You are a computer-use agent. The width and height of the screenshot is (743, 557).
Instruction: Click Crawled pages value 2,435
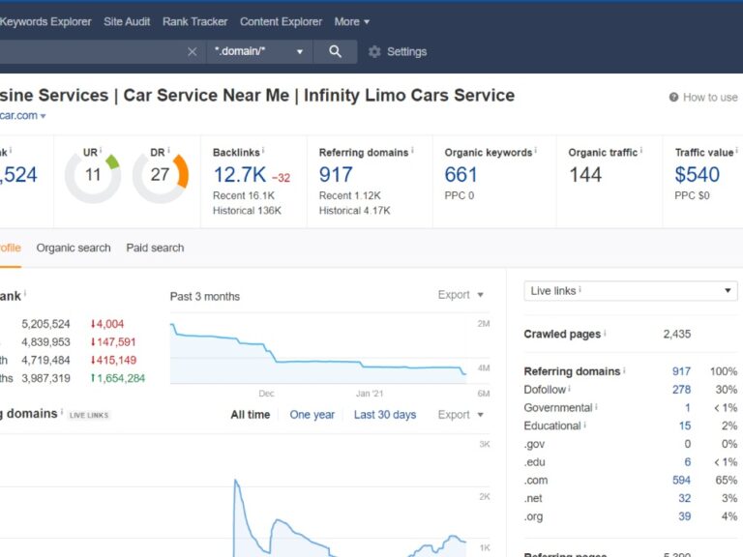(676, 334)
